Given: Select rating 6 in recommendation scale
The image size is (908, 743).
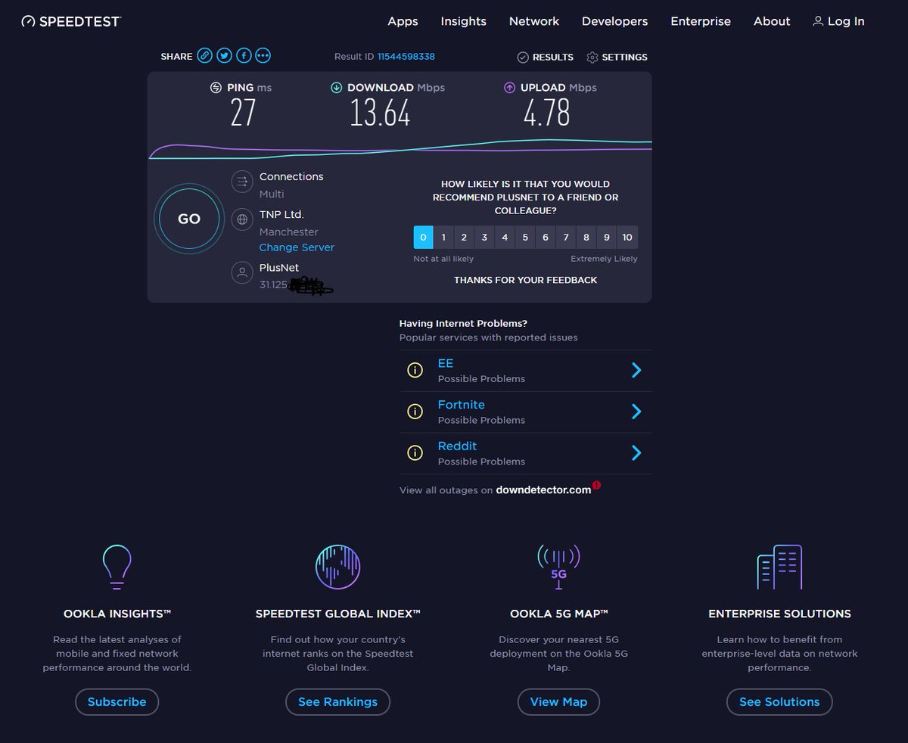Looking at the screenshot, I should pyautogui.click(x=546, y=238).
